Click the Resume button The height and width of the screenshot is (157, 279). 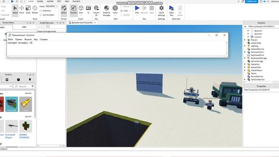click(x=144, y=10)
